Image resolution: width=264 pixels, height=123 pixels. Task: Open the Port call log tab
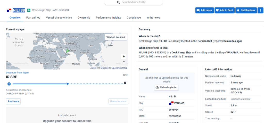(x=33, y=18)
